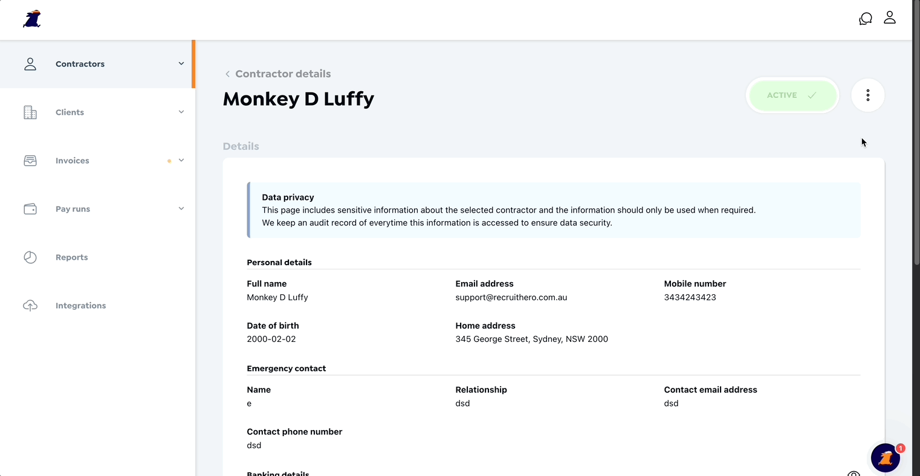Click the Reports pie chart icon
The width and height of the screenshot is (920, 476).
[x=30, y=257]
